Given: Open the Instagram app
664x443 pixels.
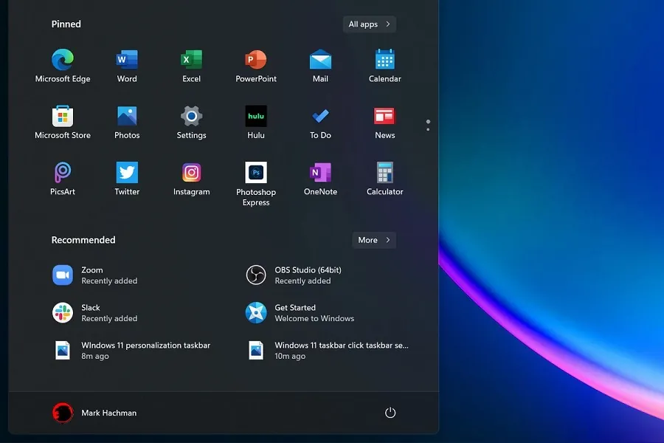Looking at the screenshot, I should point(191,179).
